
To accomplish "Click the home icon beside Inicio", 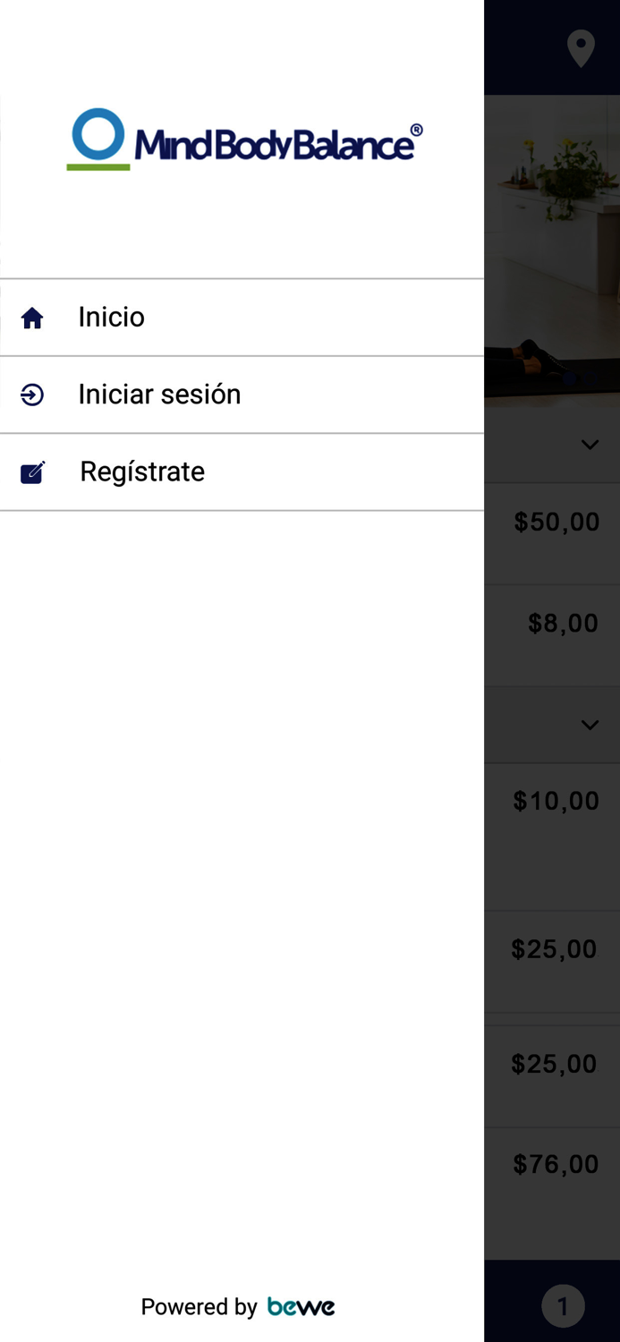I will [x=32, y=318].
